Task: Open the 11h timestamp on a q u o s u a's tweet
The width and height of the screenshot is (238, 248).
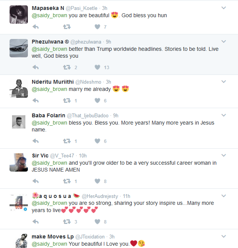Action: (x=126, y=196)
